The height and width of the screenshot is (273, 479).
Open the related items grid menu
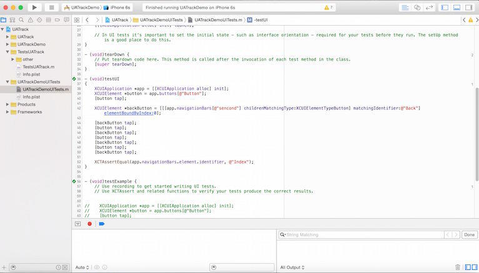click(77, 20)
